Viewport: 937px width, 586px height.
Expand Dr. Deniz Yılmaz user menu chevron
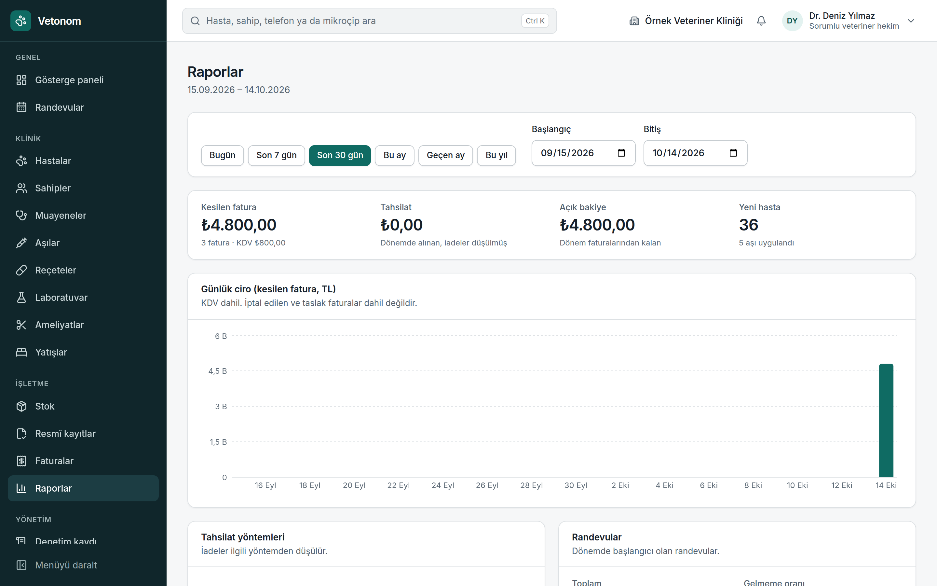(911, 21)
